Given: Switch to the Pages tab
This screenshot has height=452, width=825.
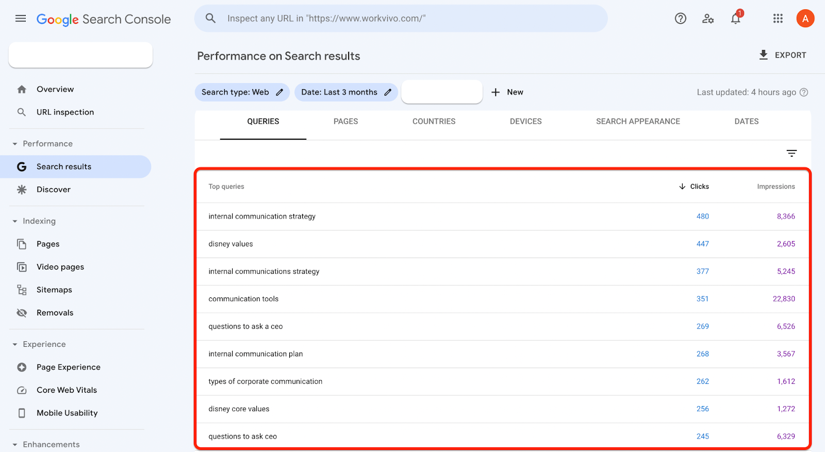Looking at the screenshot, I should tap(345, 122).
